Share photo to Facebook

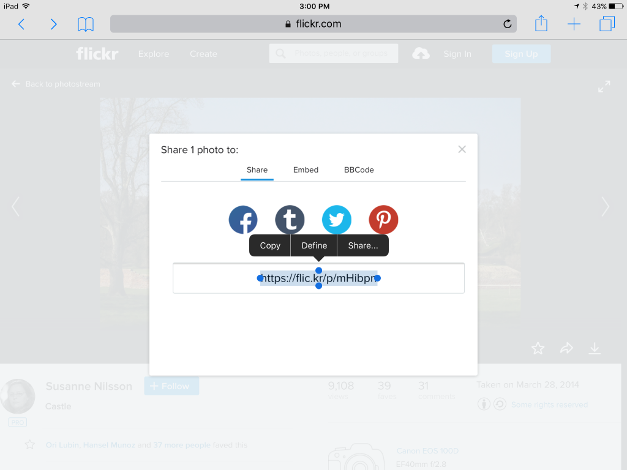pyautogui.click(x=243, y=220)
